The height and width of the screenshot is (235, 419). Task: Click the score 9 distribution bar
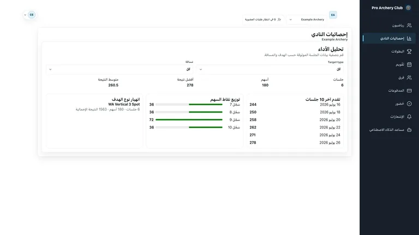(189, 120)
